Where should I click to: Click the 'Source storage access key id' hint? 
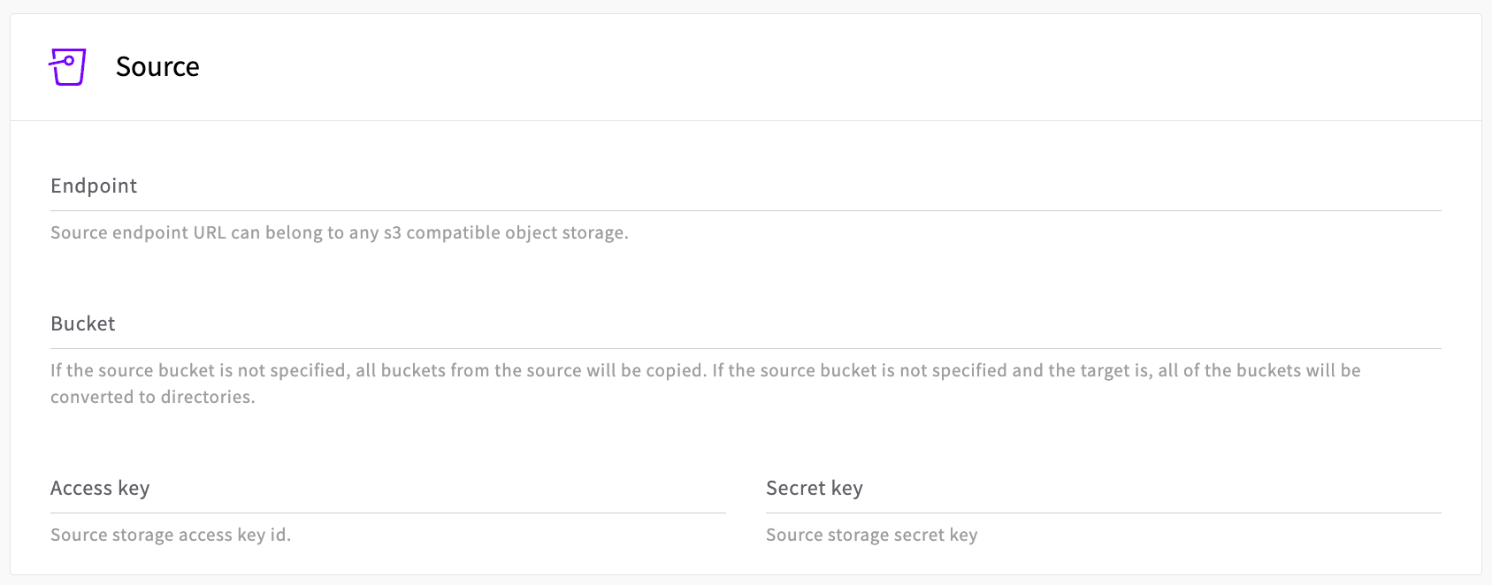coord(170,536)
